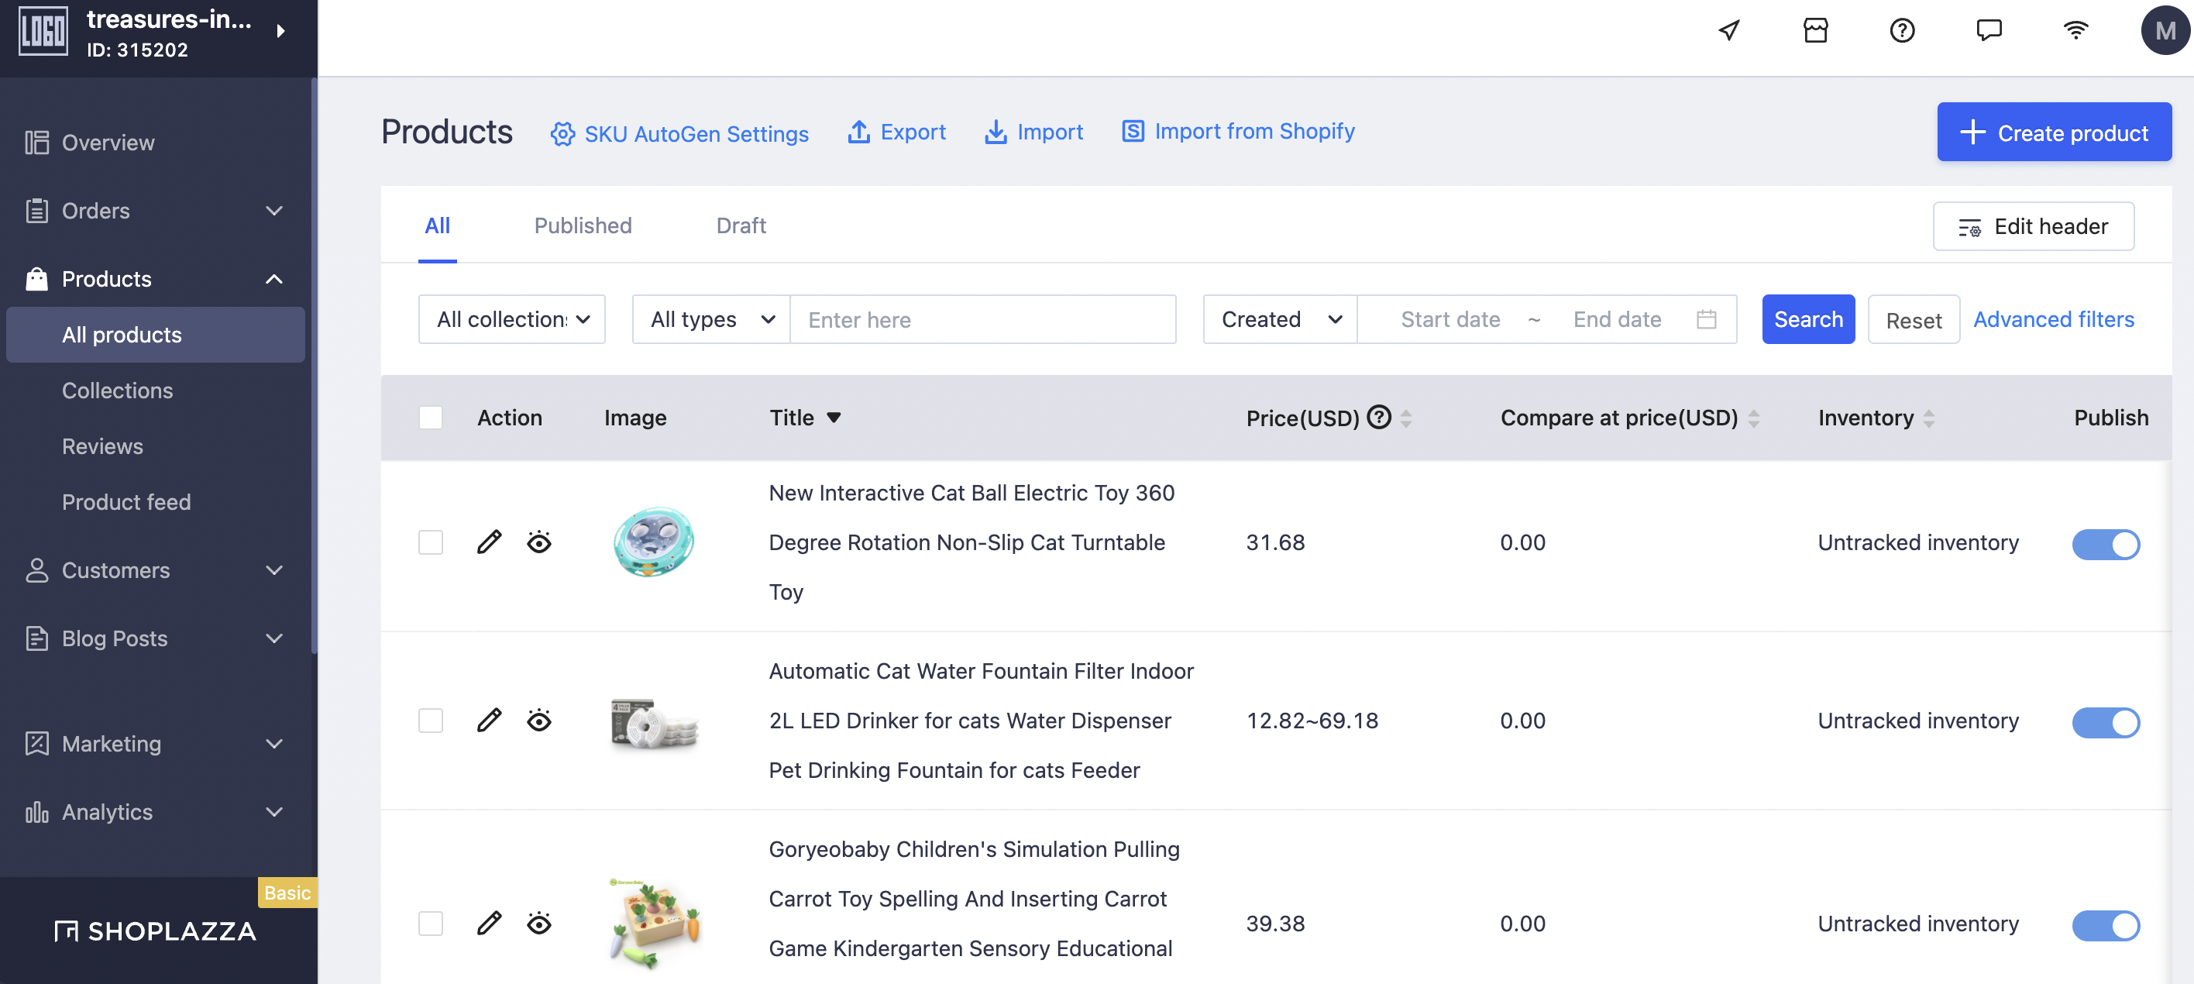Click the chat message icon in header
Screen dimensions: 2194x984
click(1989, 31)
